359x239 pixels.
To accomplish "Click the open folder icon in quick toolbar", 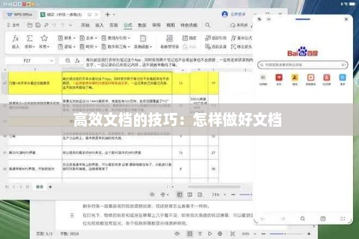I will point(30,25).
